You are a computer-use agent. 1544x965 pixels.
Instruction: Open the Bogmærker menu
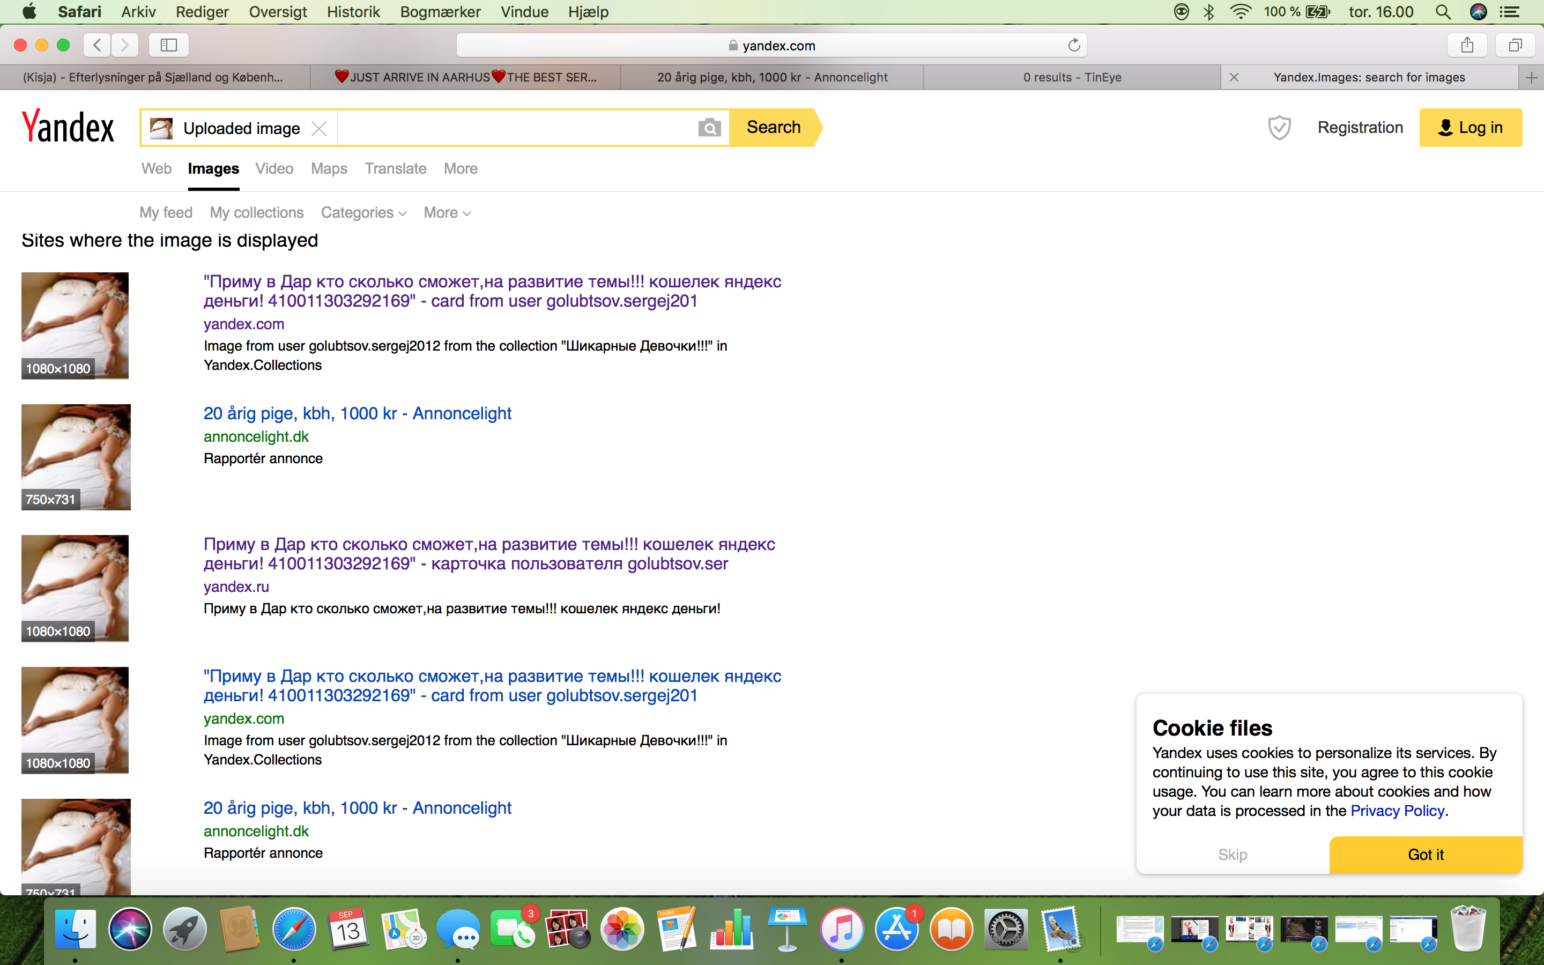pos(440,11)
